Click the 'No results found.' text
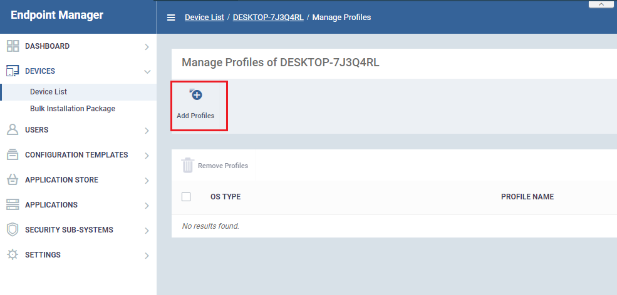617x295 pixels. pos(210,226)
